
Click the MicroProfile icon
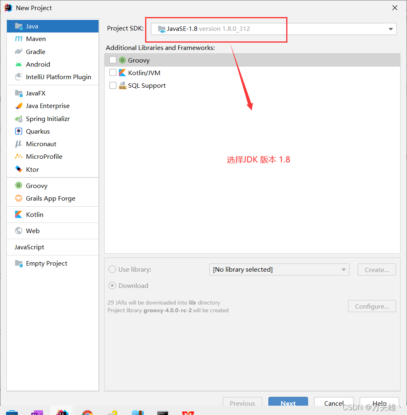point(19,156)
